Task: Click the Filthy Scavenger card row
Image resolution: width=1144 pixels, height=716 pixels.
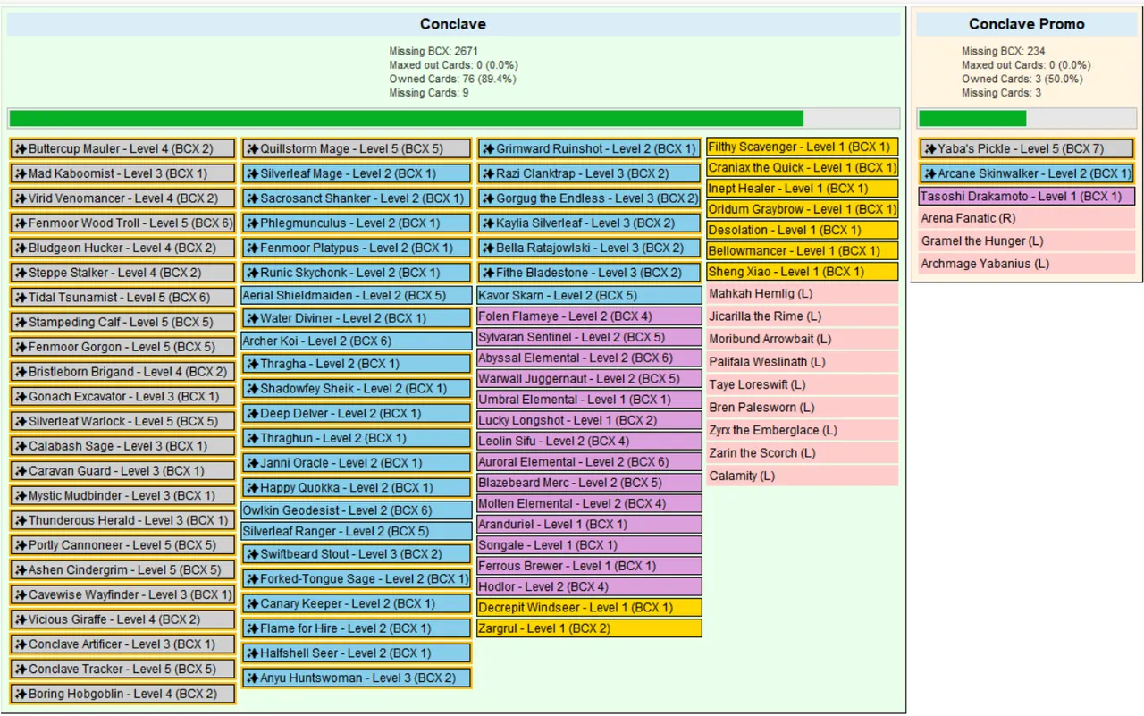Action: pos(803,147)
